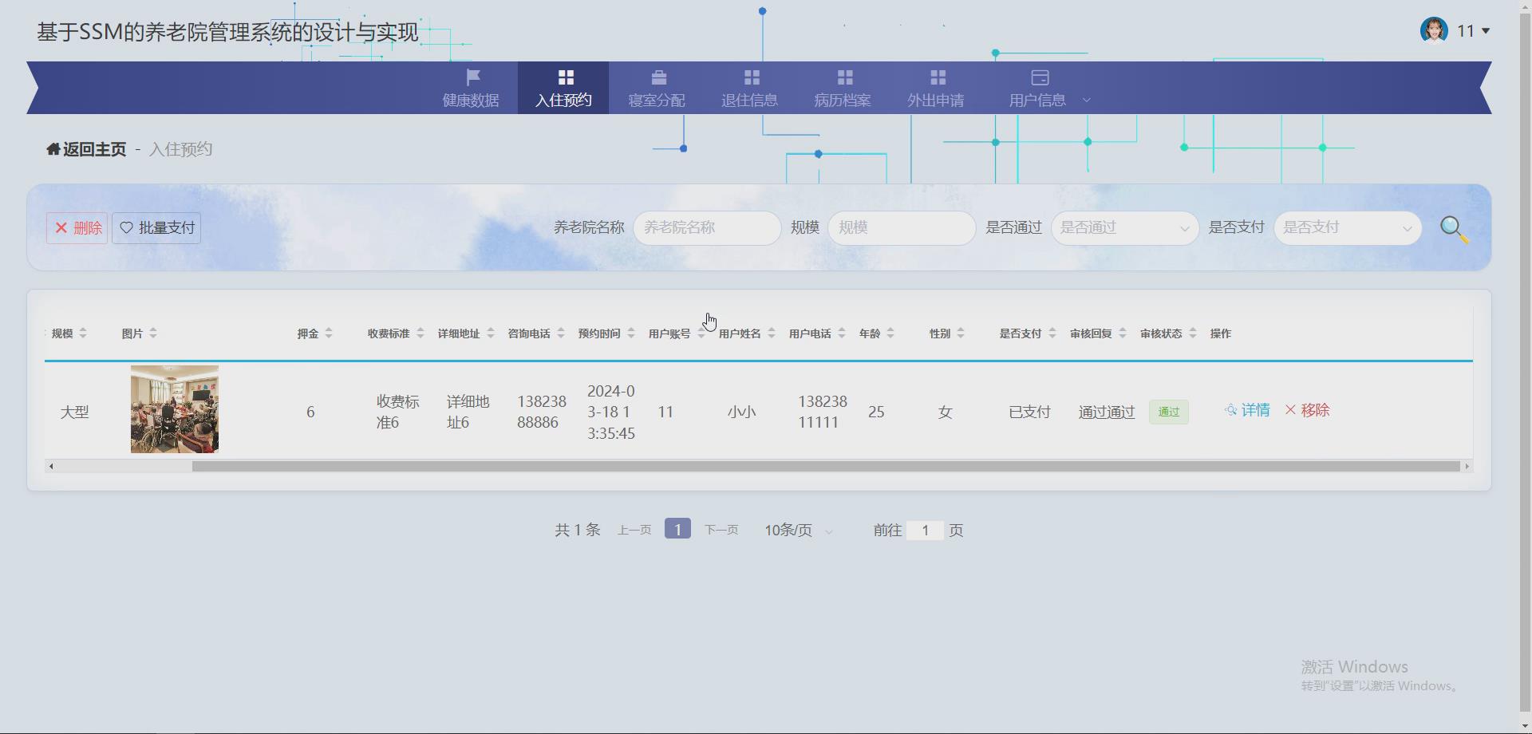
Task: Select the 寝室分配 briefcase icon
Action: pyautogui.click(x=657, y=77)
